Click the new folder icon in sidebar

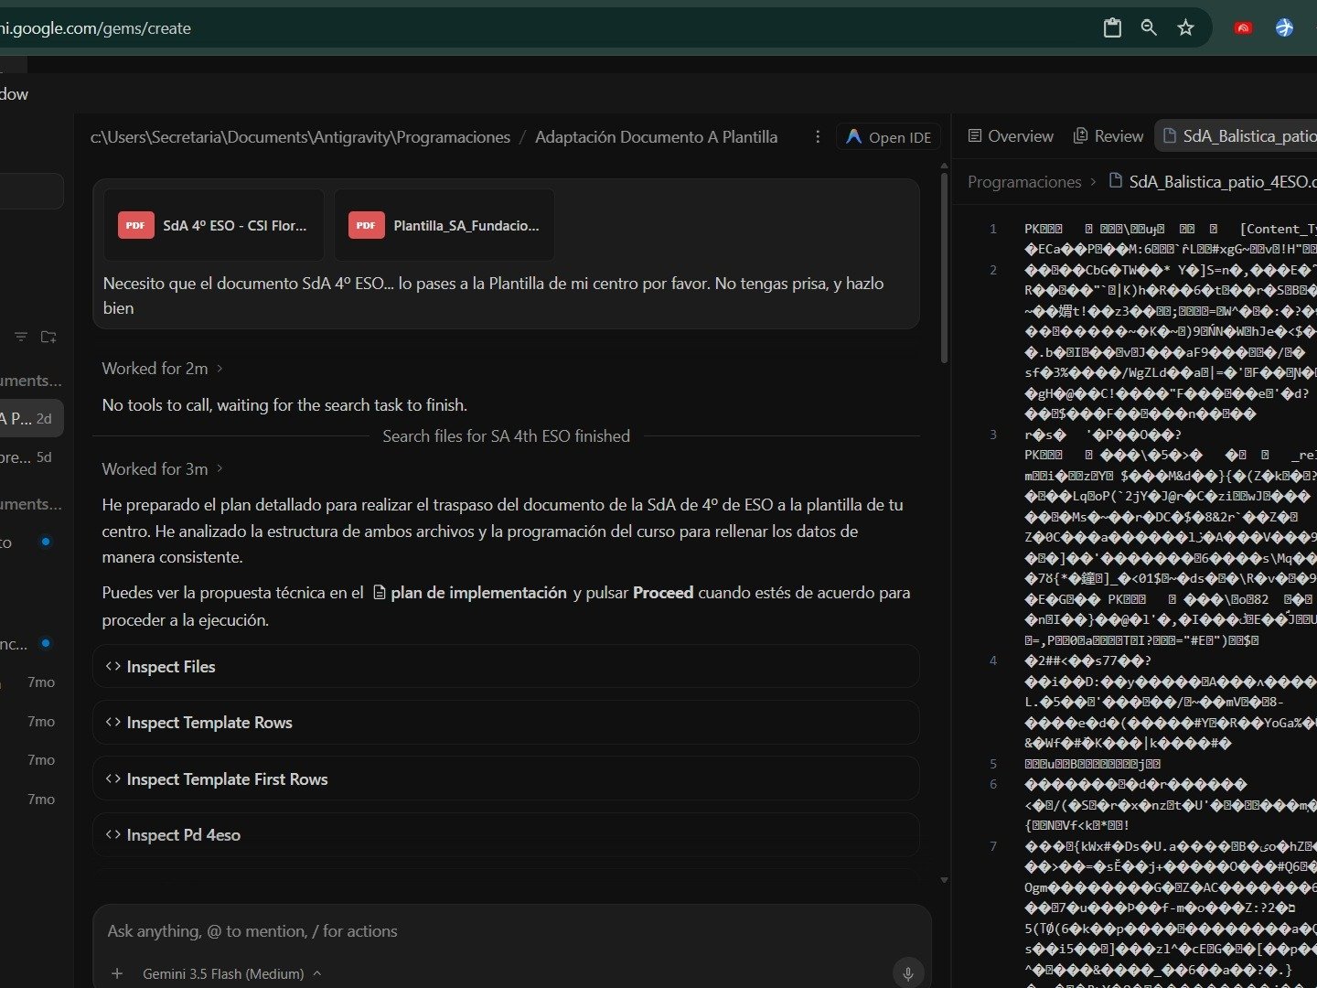[x=48, y=338]
